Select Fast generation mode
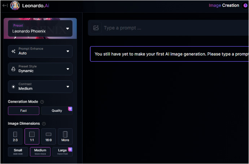Screen dimensions: 249x164 point(23,111)
